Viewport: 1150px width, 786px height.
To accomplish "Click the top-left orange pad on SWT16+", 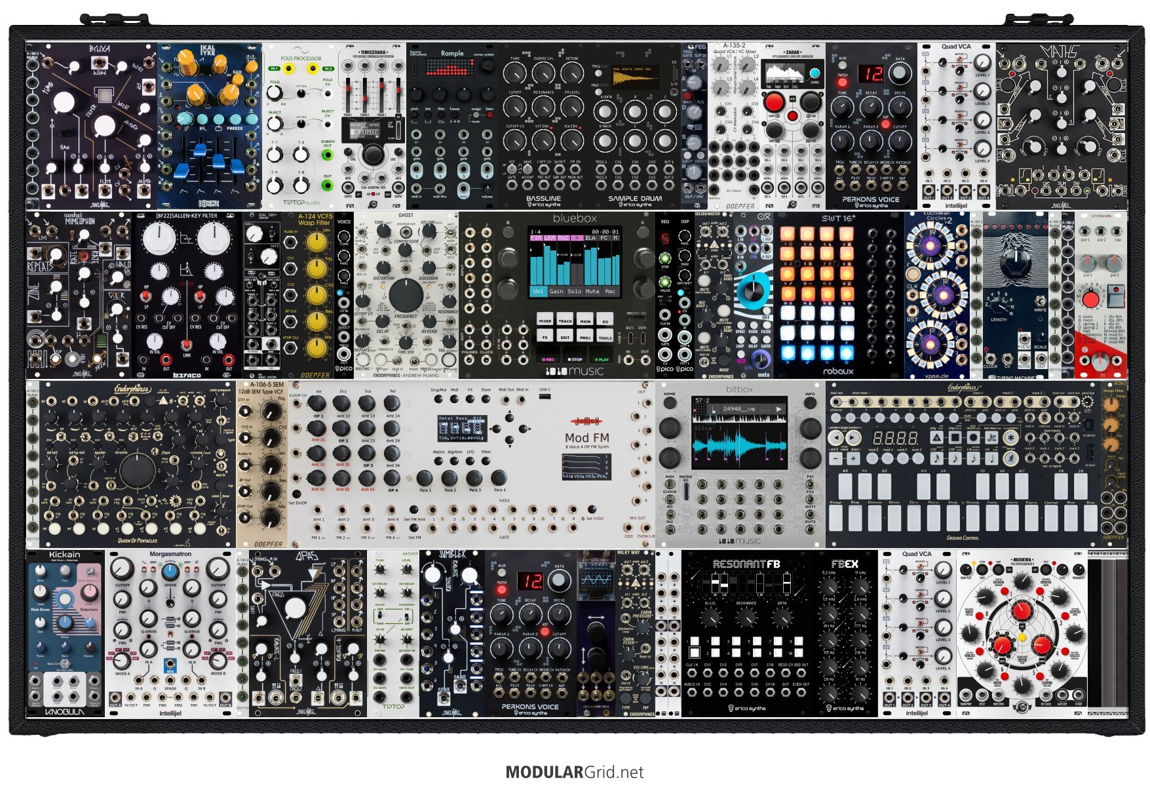I will [x=788, y=234].
